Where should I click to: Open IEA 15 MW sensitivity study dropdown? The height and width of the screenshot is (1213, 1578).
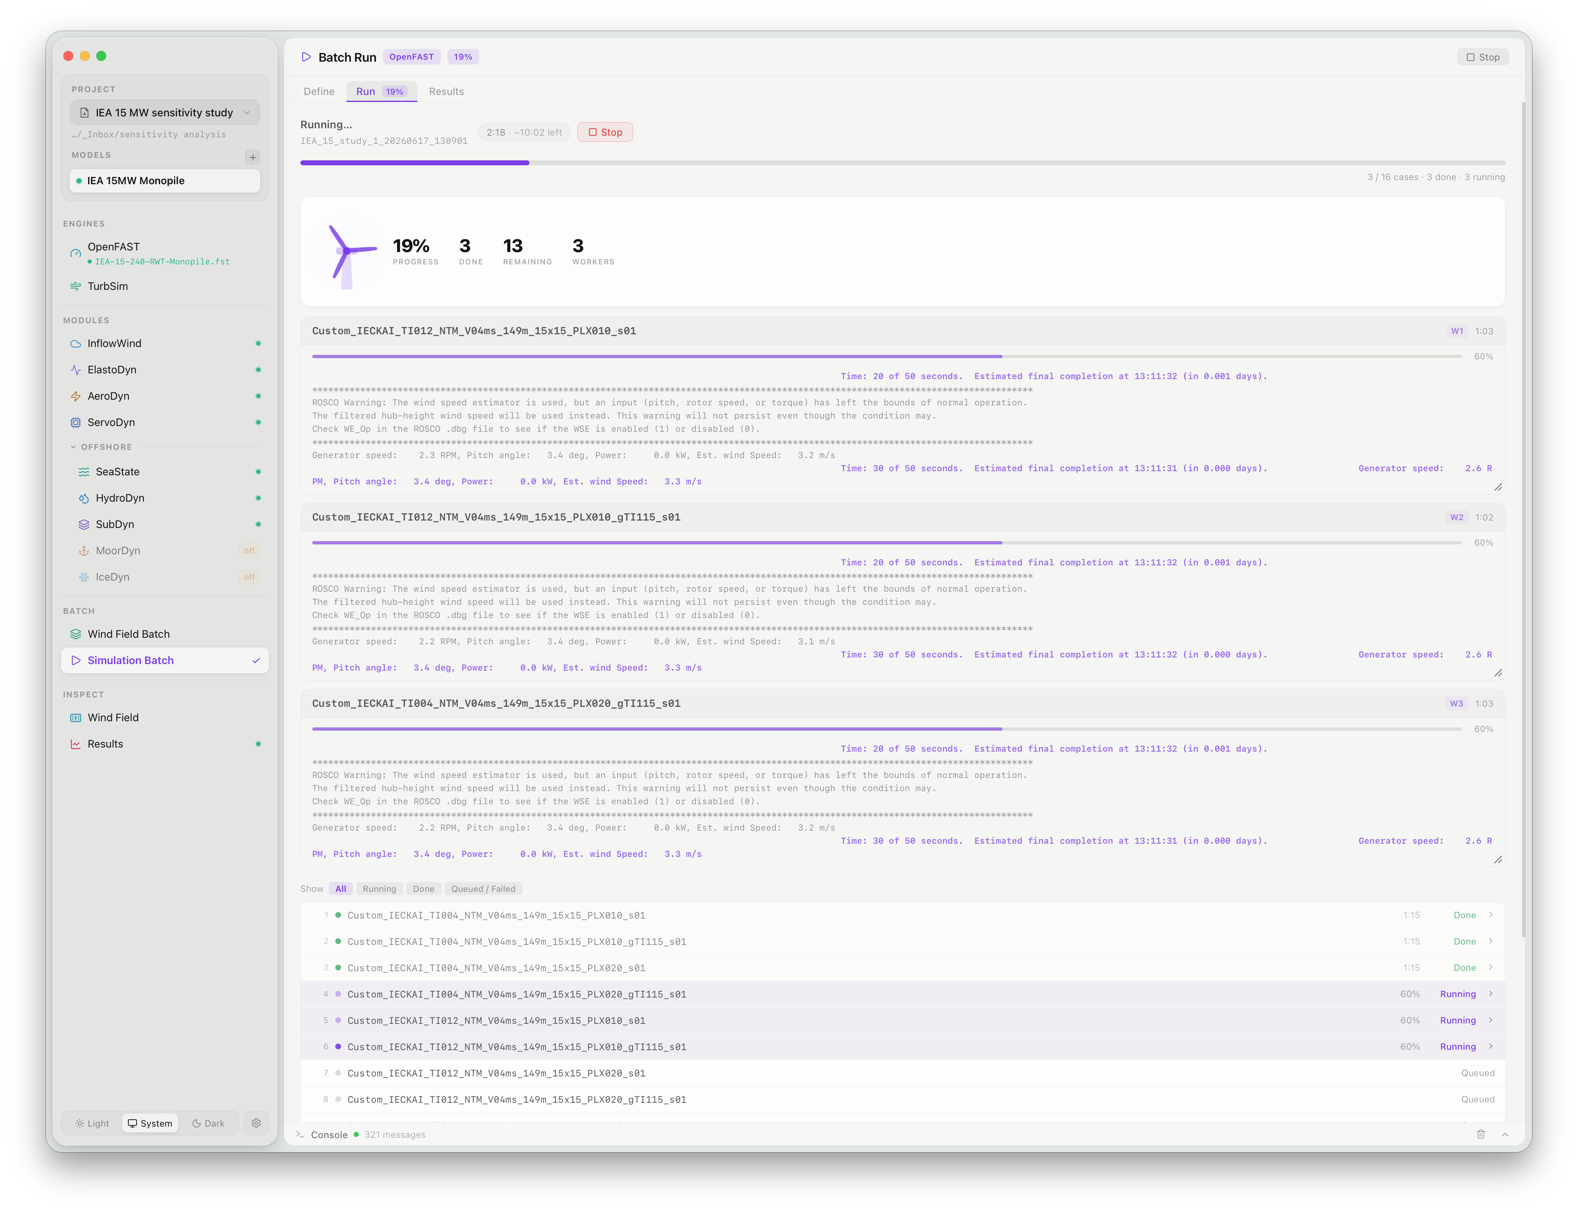click(165, 113)
